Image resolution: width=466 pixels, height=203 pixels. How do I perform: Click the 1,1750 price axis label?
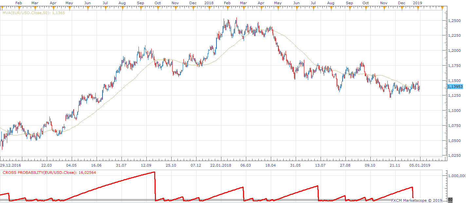(454, 66)
